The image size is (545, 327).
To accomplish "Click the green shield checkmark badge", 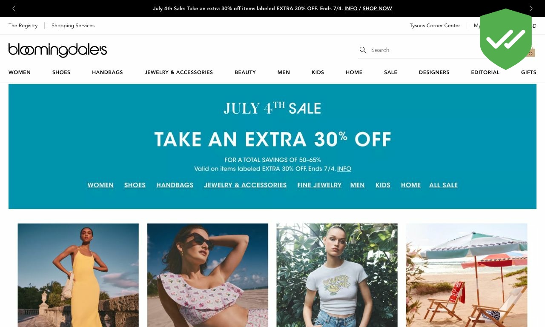I will pyautogui.click(x=506, y=39).
